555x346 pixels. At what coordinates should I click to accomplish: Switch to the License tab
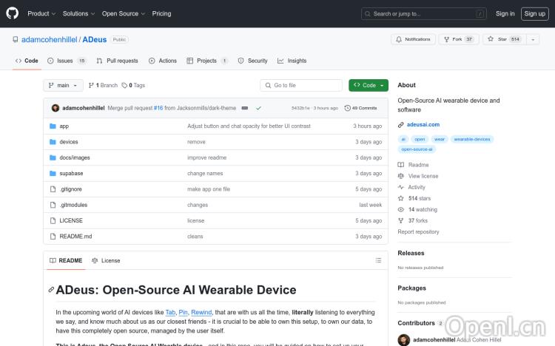click(x=106, y=260)
